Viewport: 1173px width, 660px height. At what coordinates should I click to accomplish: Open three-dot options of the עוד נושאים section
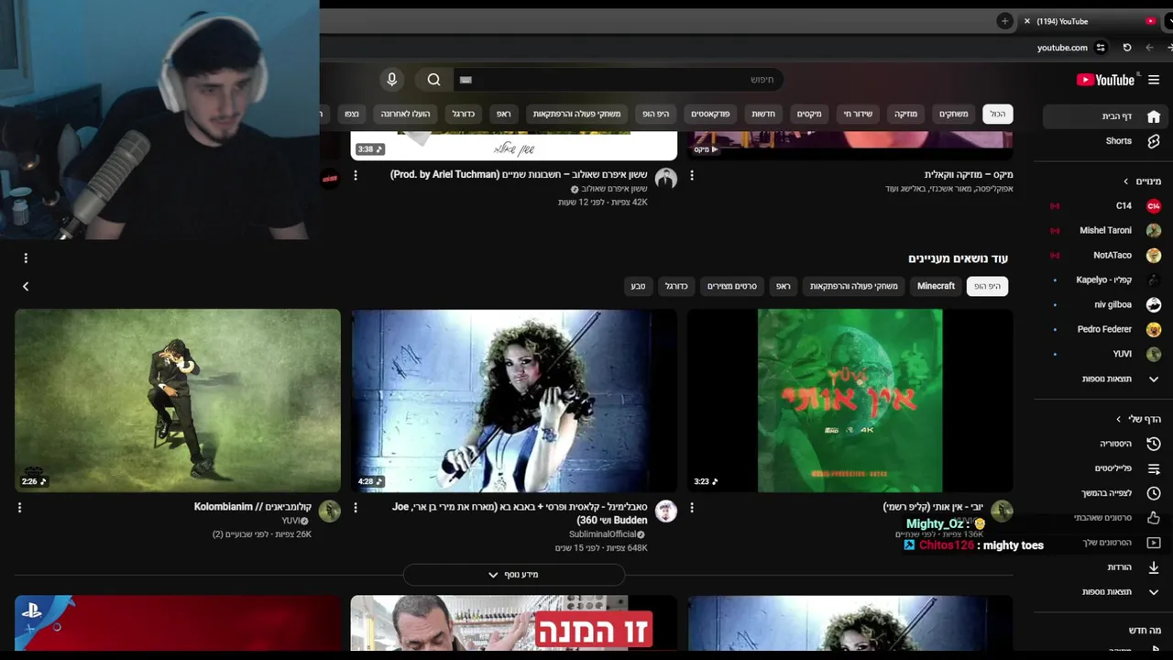26,258
